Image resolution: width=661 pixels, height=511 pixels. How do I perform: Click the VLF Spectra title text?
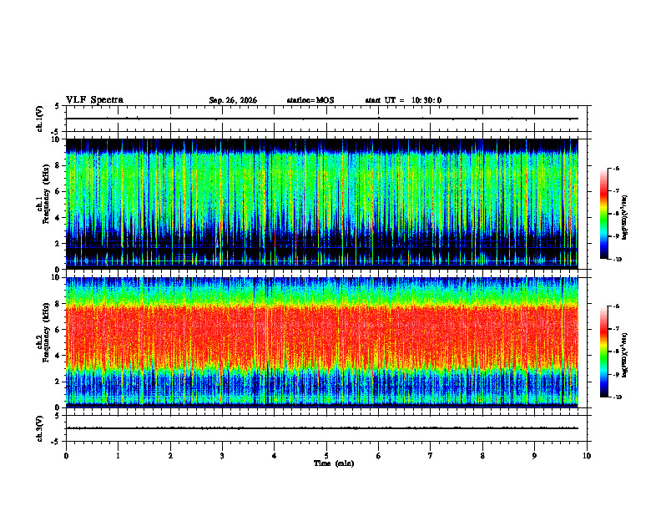click(x=94, y=100)
